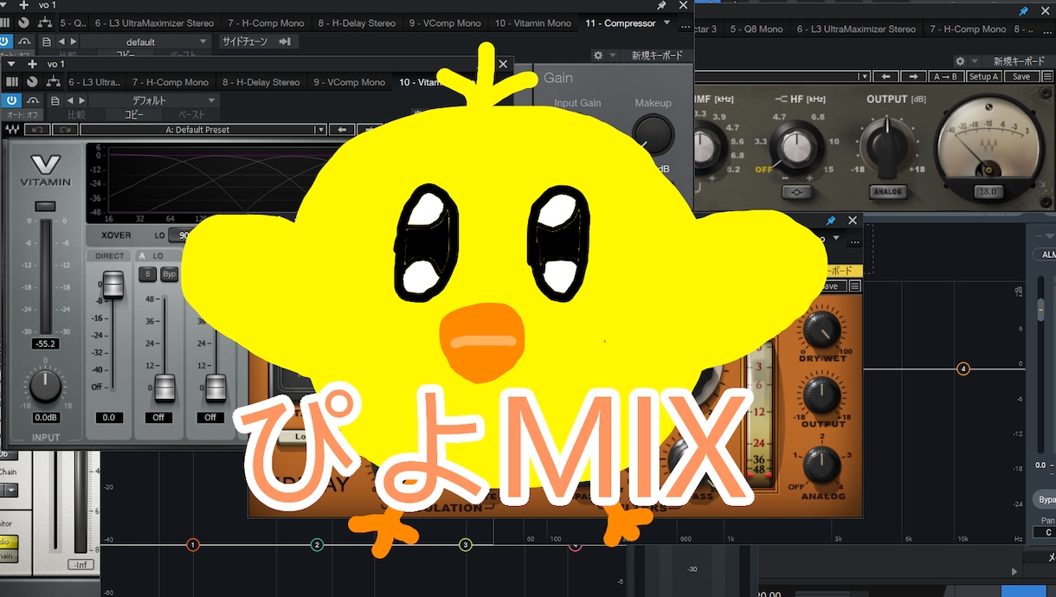The image size is (1056, 597).
Task: Go to next preset in back window header
Action: [x=74, y=42]
